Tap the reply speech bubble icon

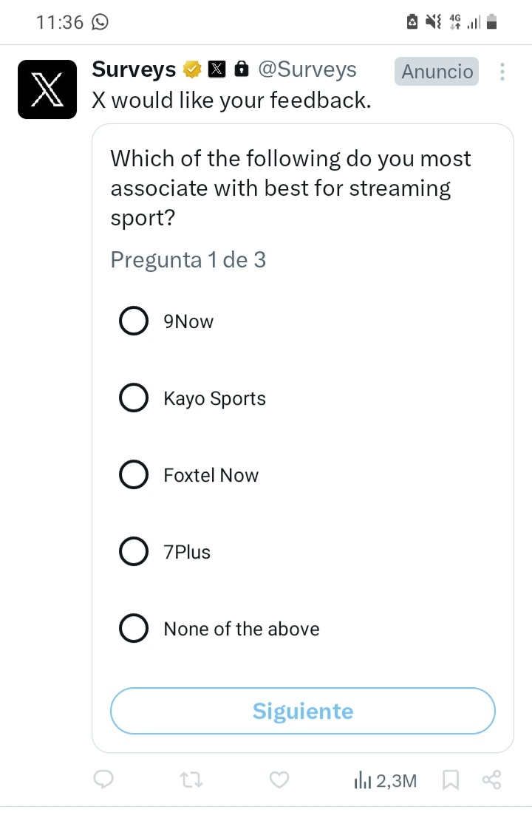tap(104, 780)
